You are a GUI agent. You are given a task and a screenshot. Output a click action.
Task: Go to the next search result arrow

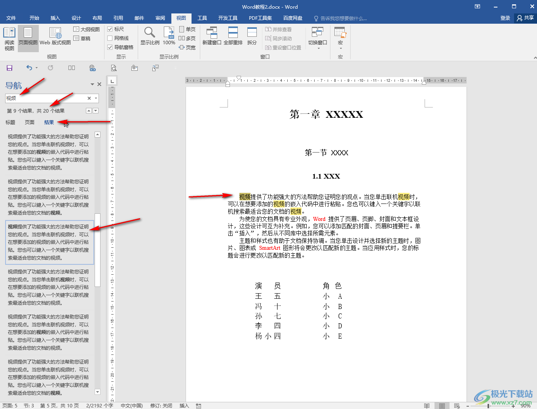coord(95,111)
